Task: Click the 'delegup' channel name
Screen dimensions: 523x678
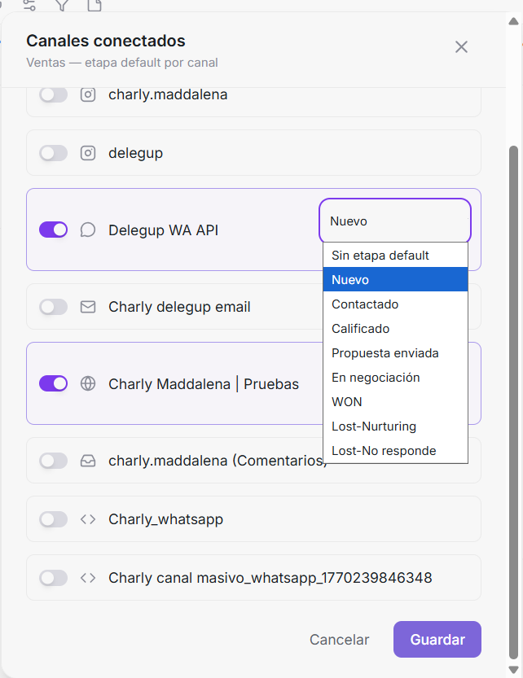Action: [135, 153]
